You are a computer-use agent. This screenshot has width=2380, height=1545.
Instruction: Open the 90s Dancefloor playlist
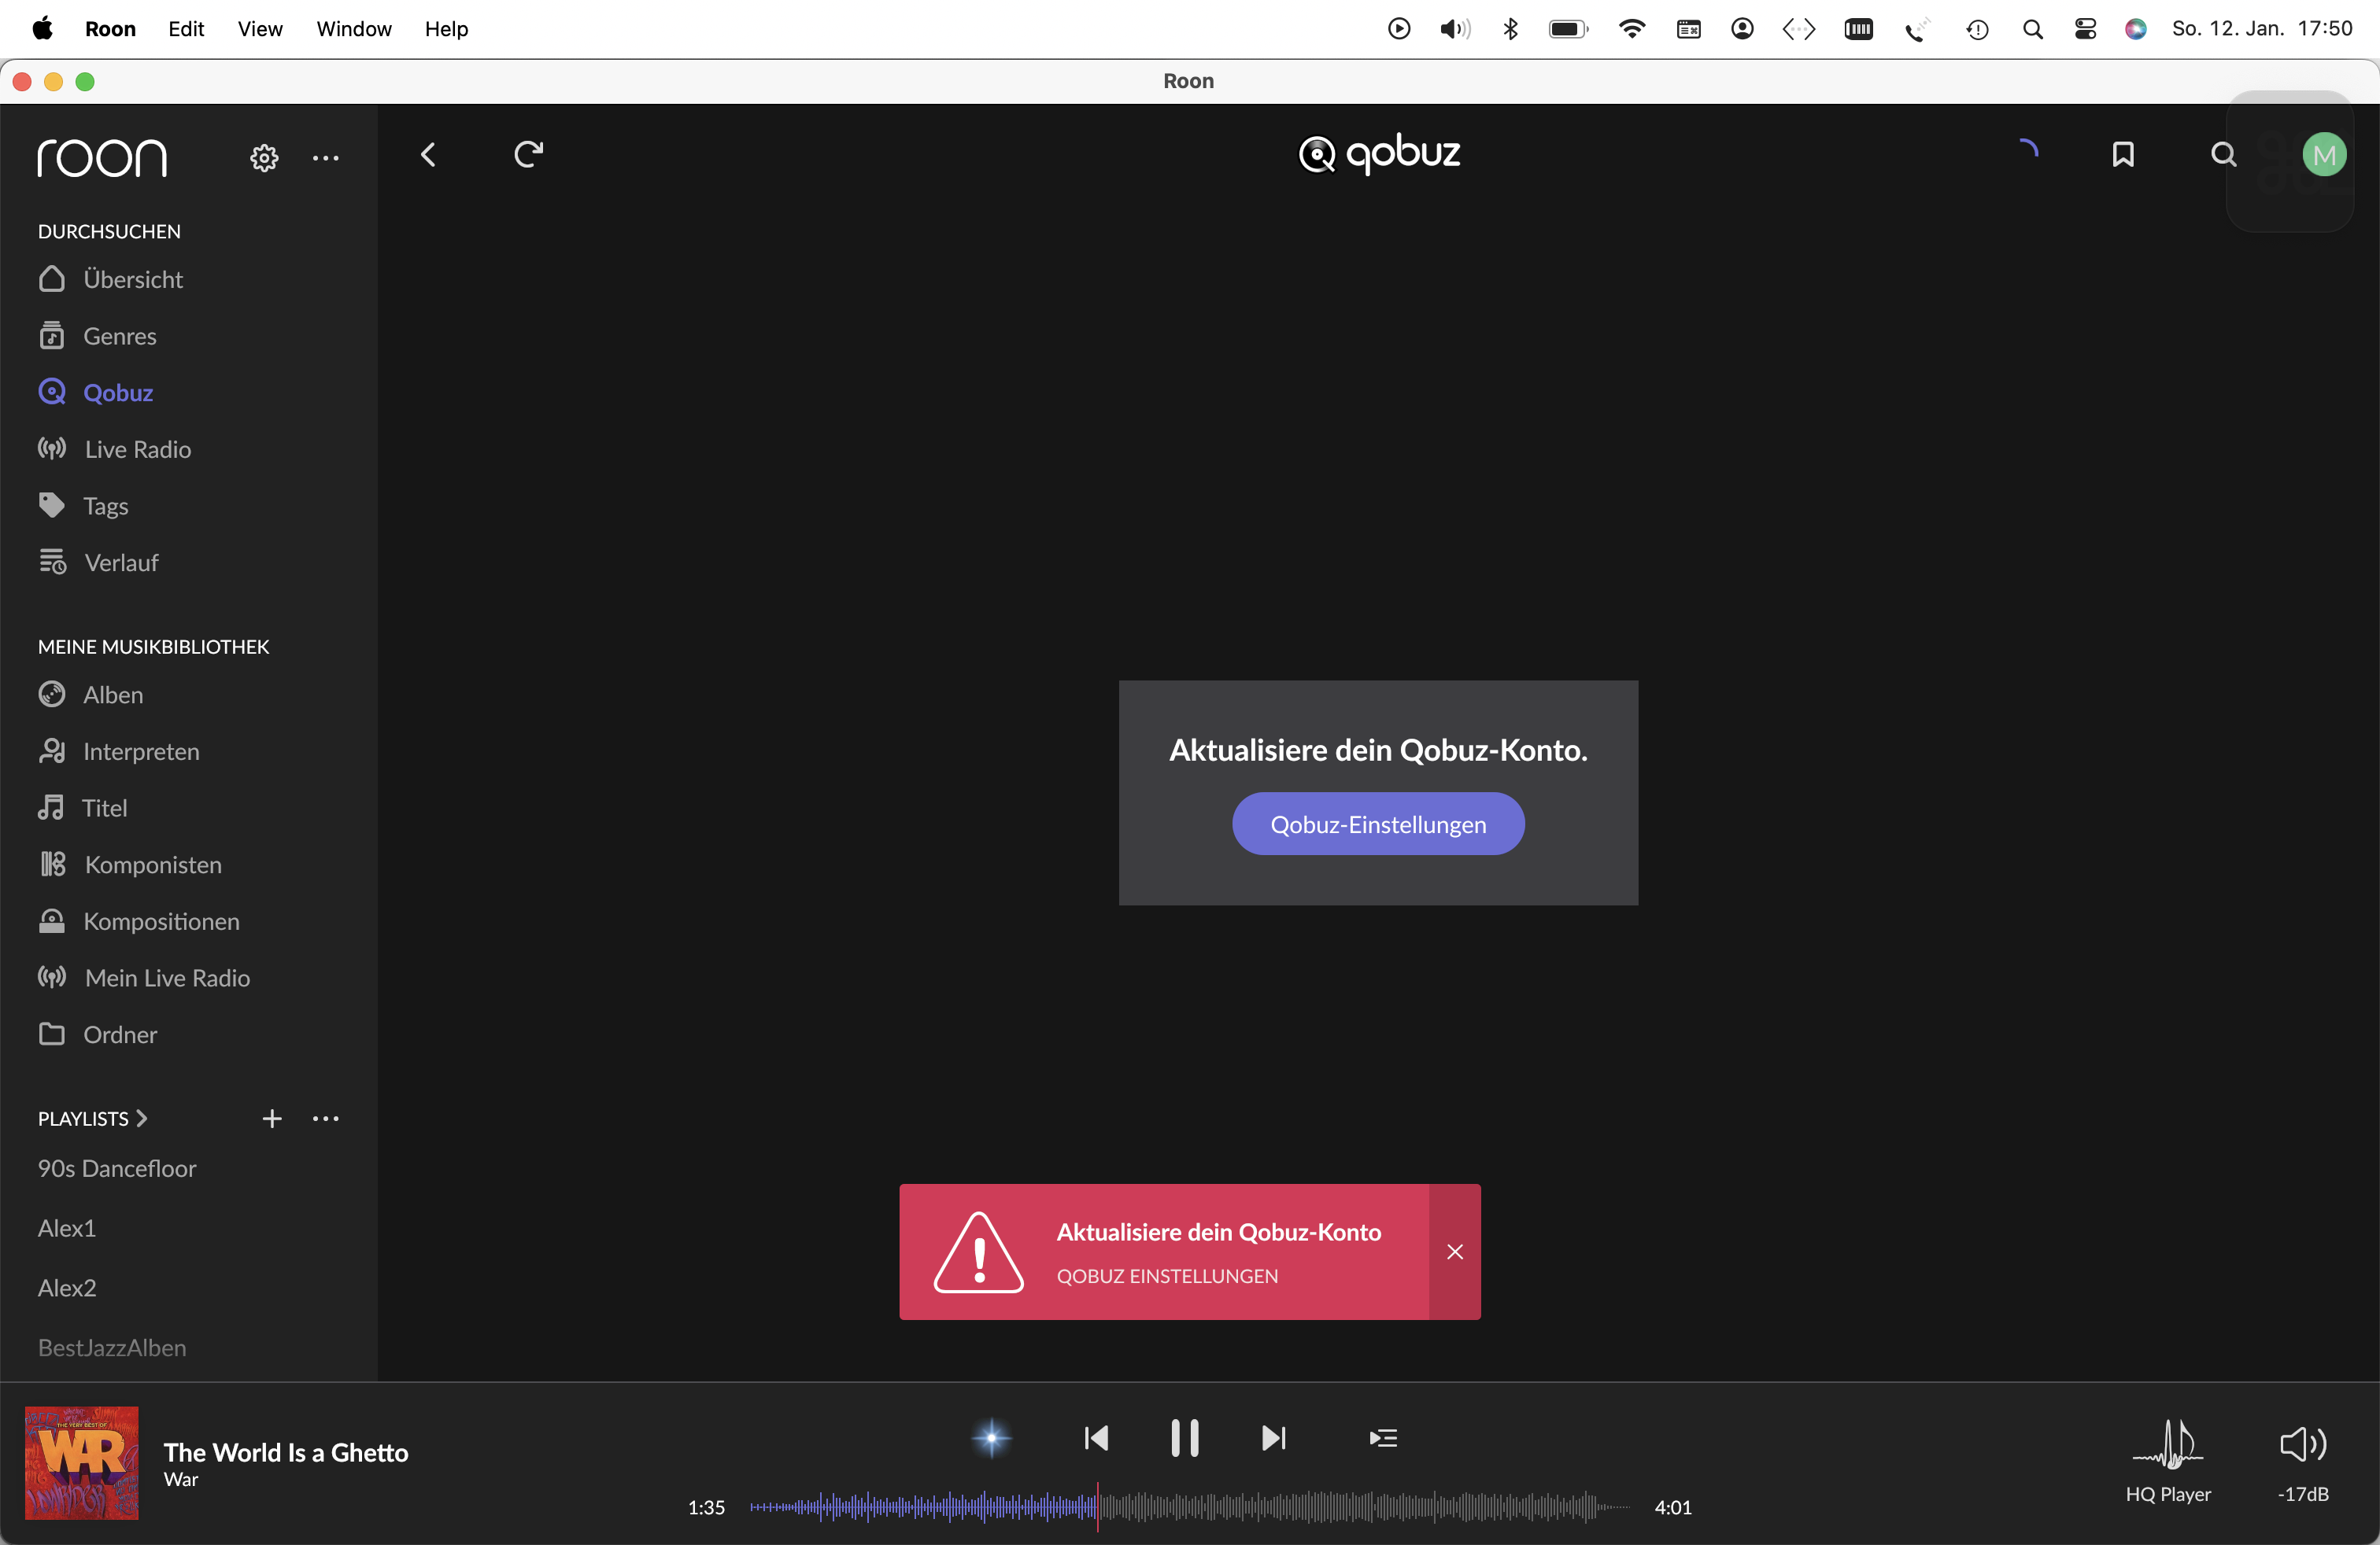[117, 1168]
